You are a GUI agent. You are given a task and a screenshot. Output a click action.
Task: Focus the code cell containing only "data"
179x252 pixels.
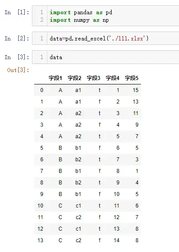pos(105,57)
